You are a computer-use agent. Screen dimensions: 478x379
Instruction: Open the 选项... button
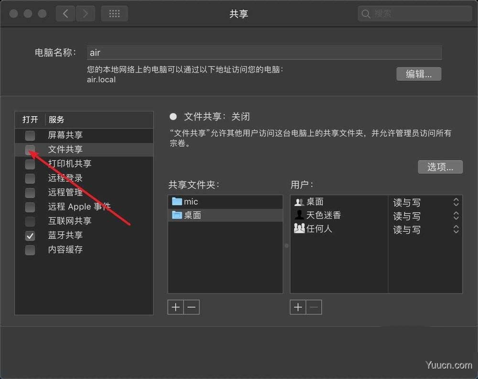click(440, 167)
